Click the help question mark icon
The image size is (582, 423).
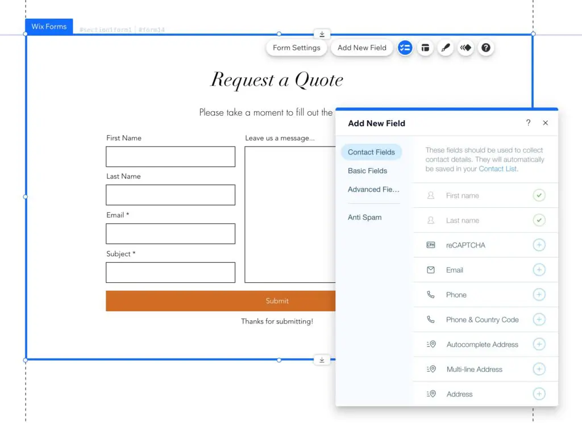tap(485, 48)
